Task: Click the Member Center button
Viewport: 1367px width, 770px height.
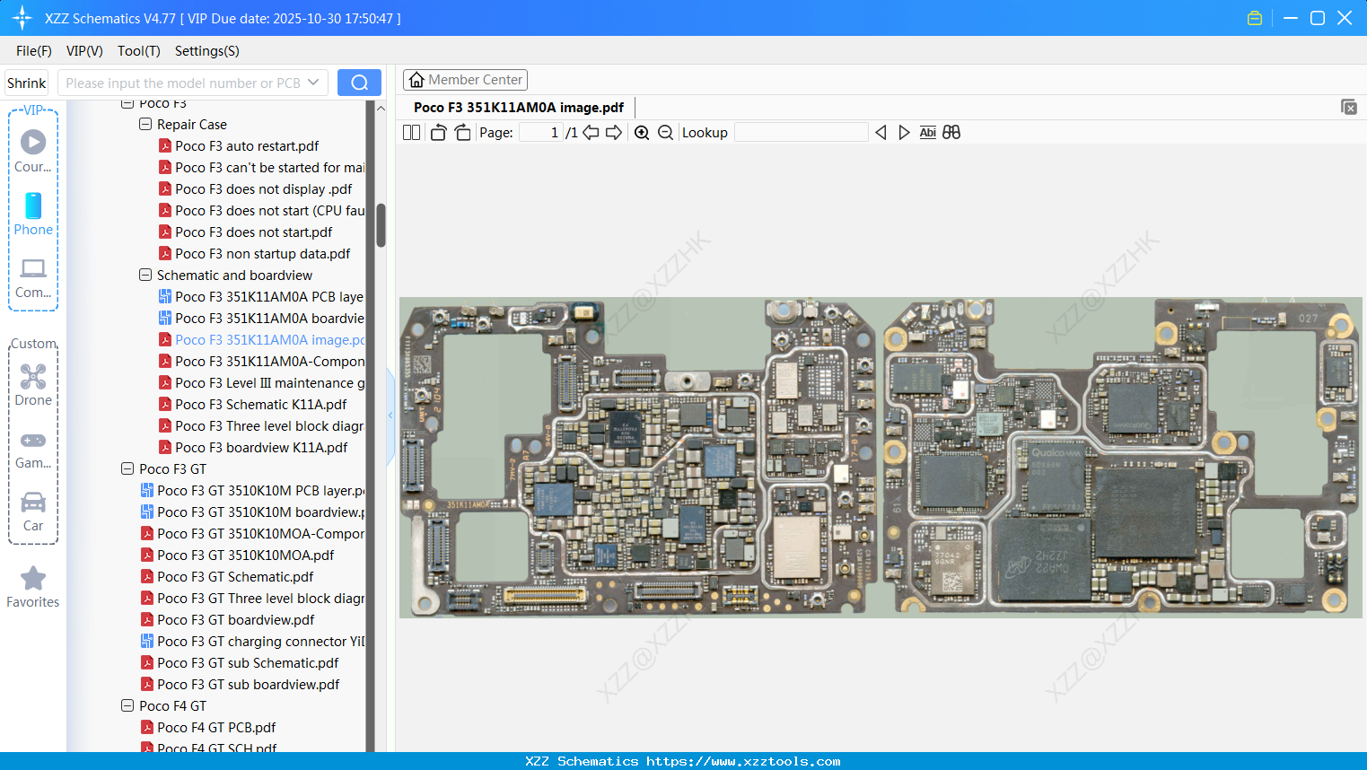Action: point(465,79)
